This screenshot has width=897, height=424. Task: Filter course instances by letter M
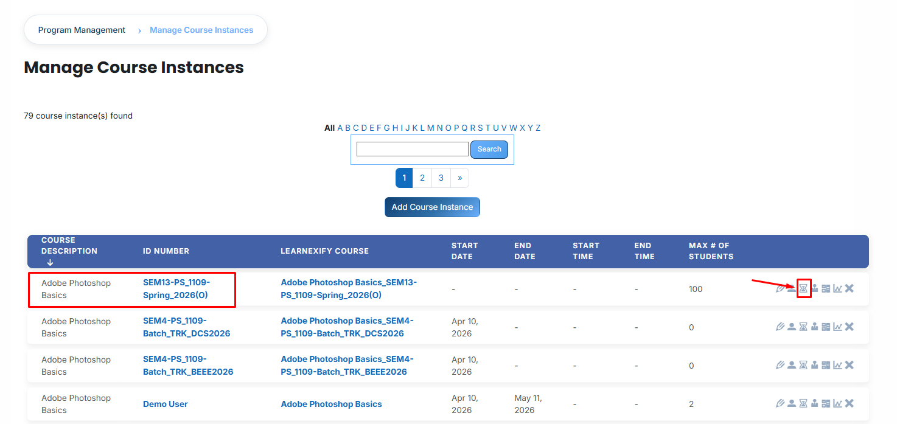point(431,128)
